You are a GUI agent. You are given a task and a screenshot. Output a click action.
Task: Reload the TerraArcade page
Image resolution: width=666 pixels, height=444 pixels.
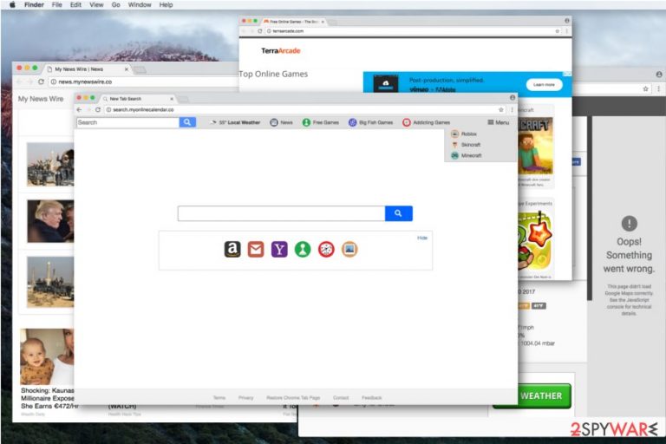click(x=259, y=31)
